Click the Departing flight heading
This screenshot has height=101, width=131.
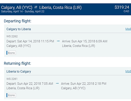18,21
